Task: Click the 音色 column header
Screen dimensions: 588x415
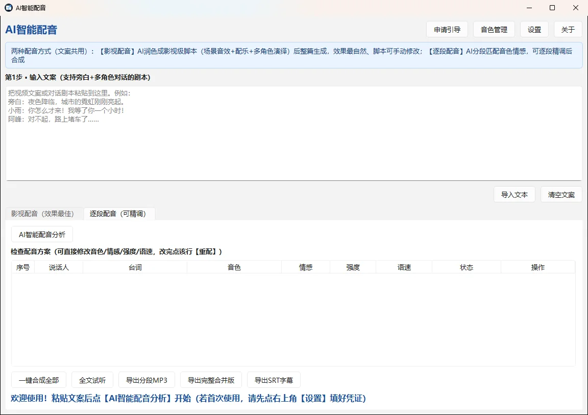Action: pyautogui.click(x=234, y=267)
